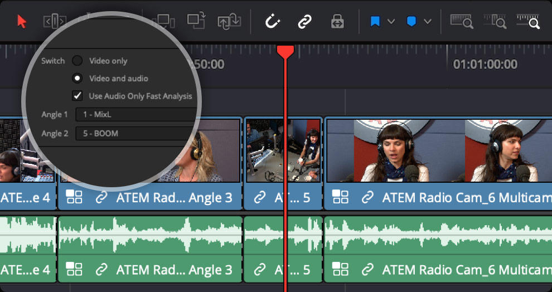
Task: Open the marker color dropdown arrow
Action: coord(428,22)
